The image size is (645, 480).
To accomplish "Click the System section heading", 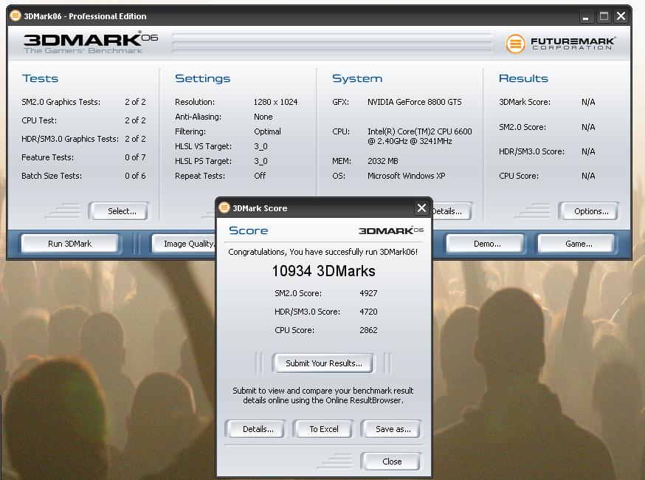I will click(x=357, y=78).
